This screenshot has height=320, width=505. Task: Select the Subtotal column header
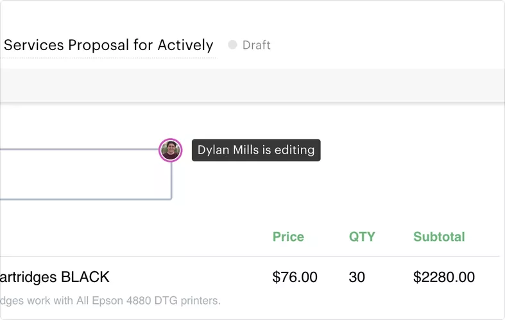[439, 236]
